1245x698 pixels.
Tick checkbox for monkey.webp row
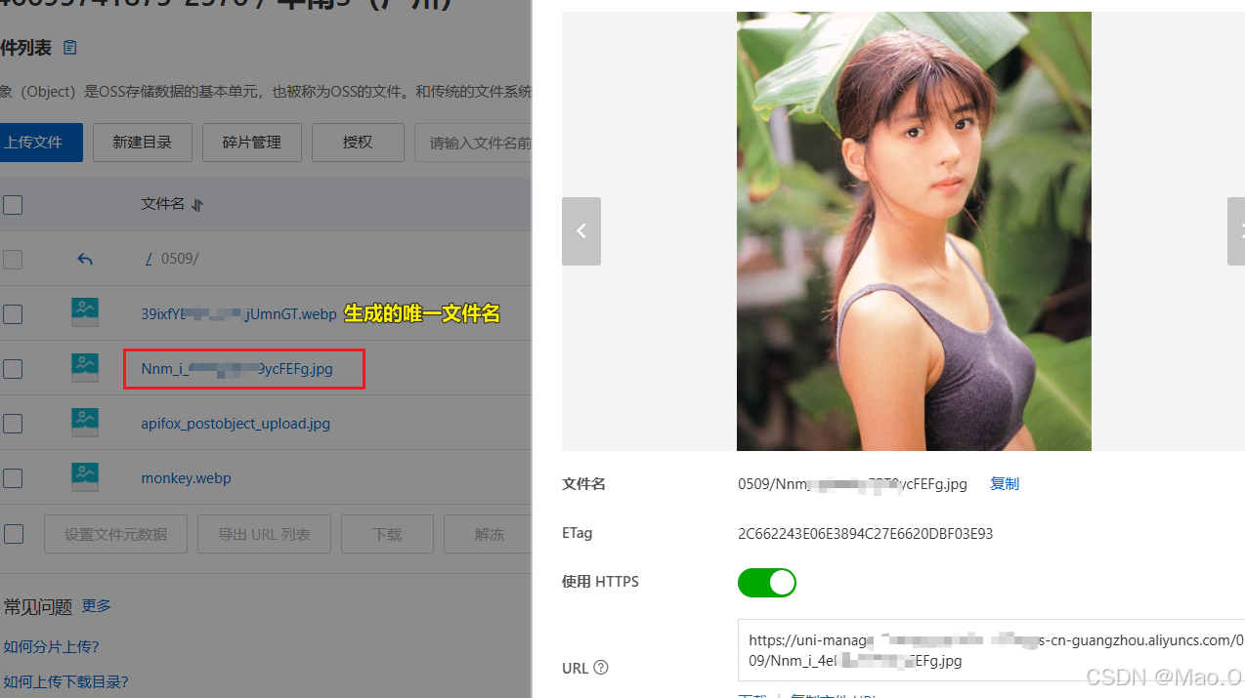coord(13,478)
